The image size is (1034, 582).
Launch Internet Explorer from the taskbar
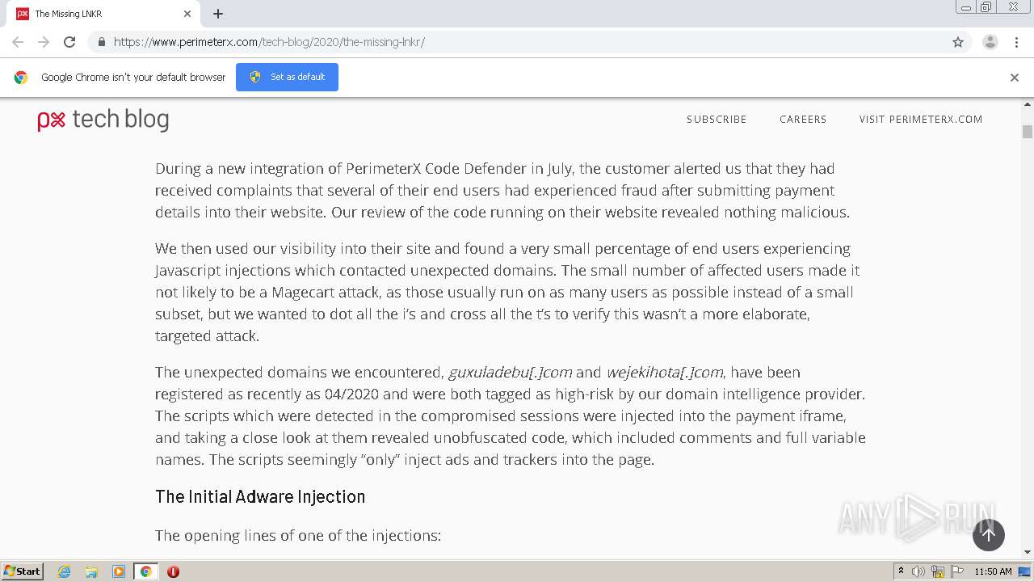65,571
